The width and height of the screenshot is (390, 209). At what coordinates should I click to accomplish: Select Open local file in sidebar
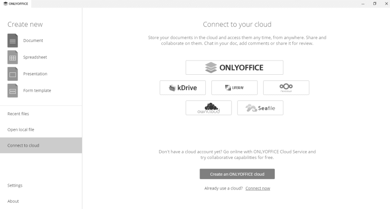pos(41,129)
